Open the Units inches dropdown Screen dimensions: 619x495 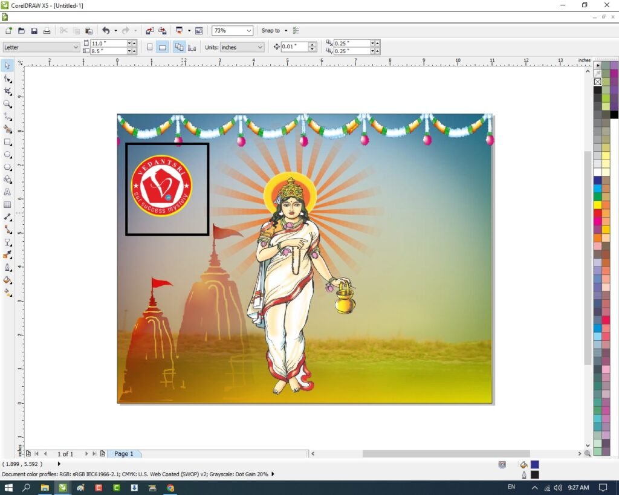click(x=260, y=47)
